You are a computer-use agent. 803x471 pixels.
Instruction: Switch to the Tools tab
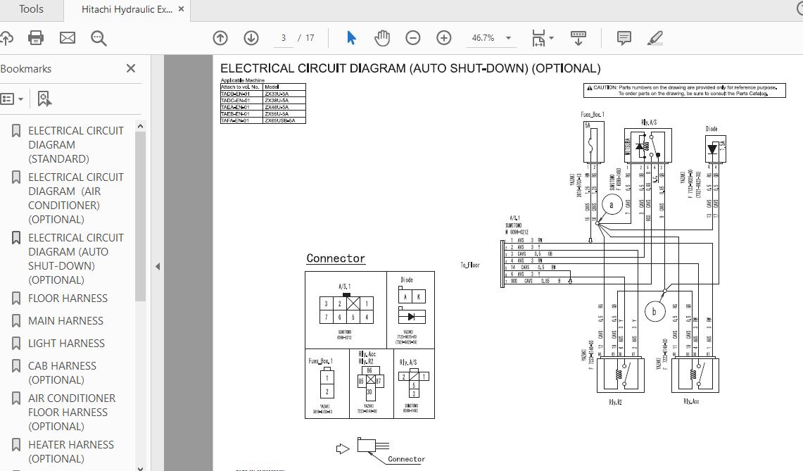point(31,9)
